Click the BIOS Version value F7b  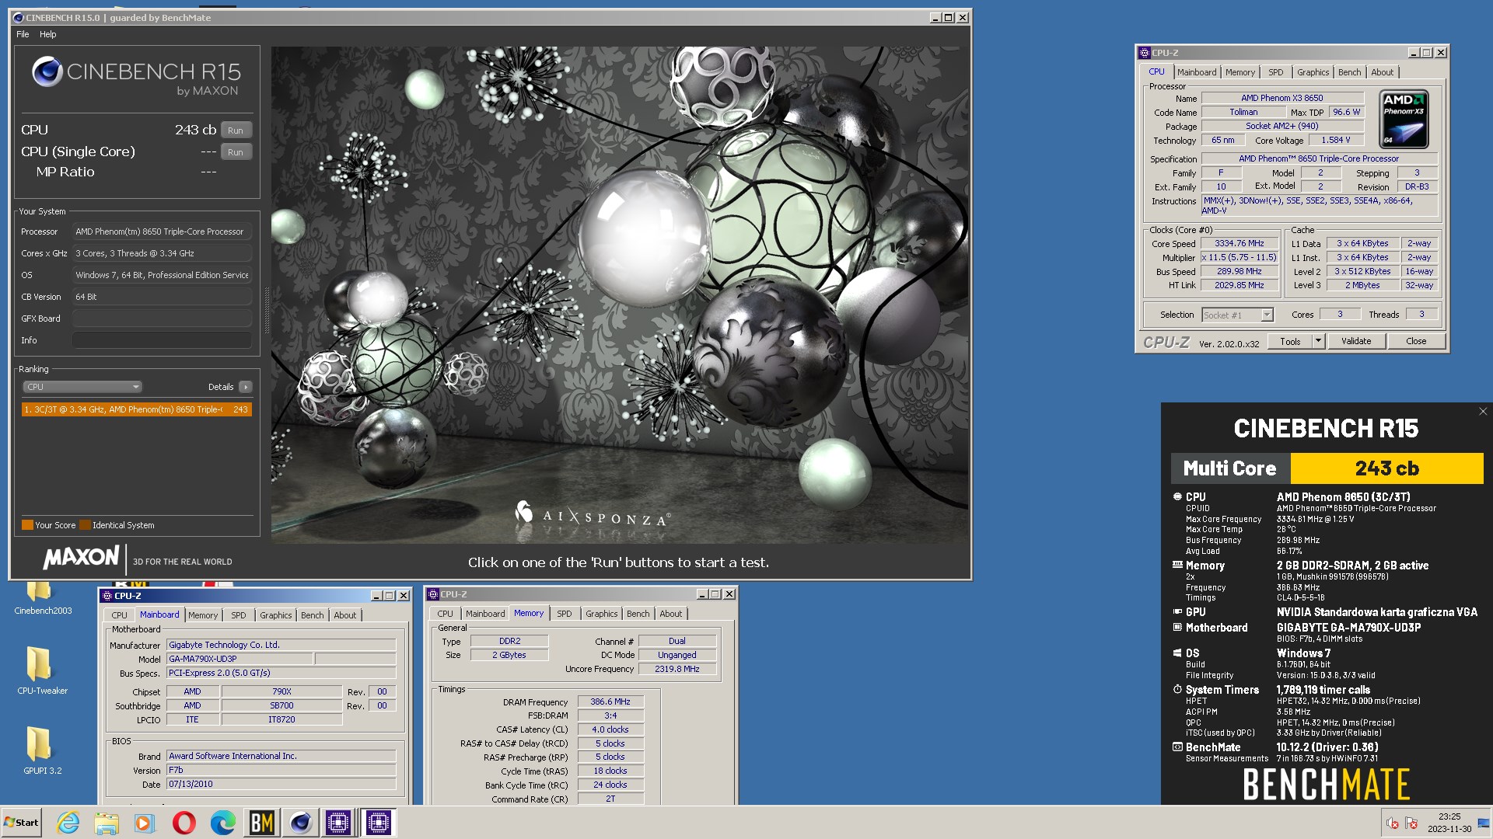(x=281, y=770)
